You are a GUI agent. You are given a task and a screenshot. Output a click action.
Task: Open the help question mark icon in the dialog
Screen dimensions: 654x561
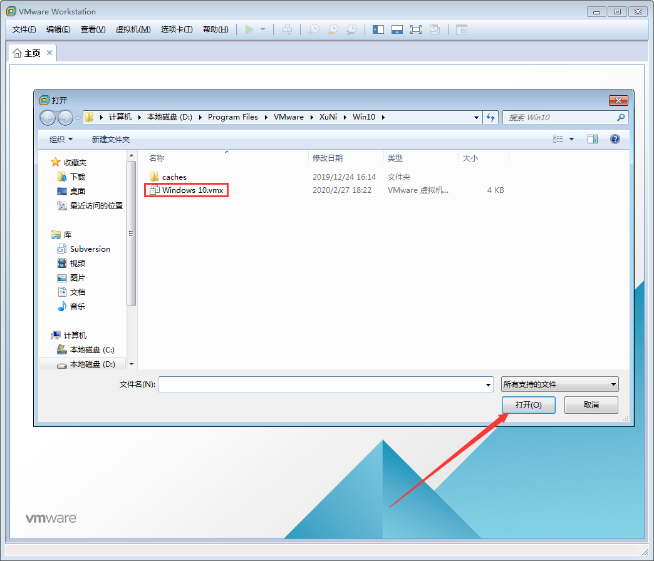615,138
